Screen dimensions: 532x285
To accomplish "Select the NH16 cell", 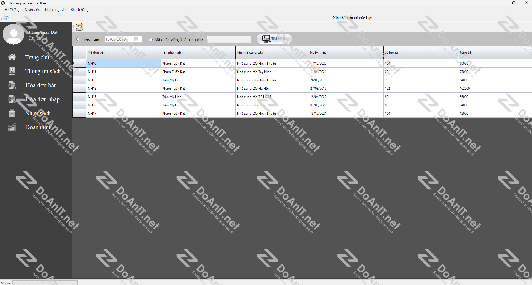I will [x=123, y=105].
